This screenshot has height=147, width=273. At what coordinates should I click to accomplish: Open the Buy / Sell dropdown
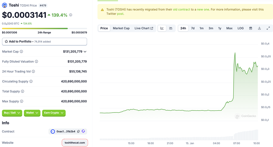[12, 113]
